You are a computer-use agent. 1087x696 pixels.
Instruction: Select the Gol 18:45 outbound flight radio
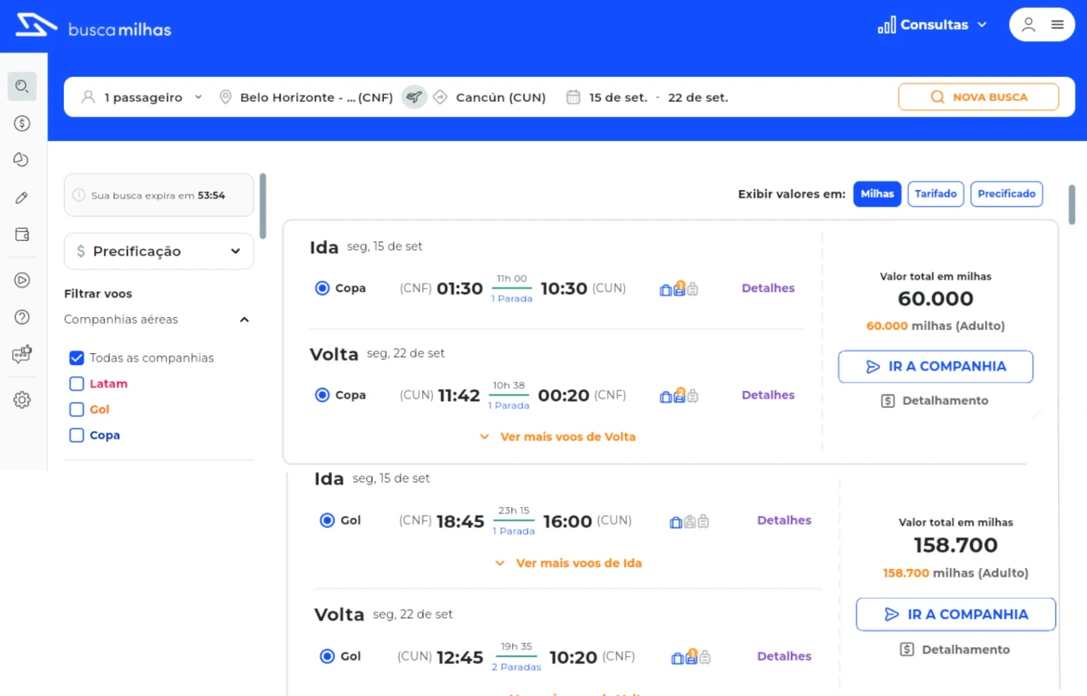click(327, 520)
